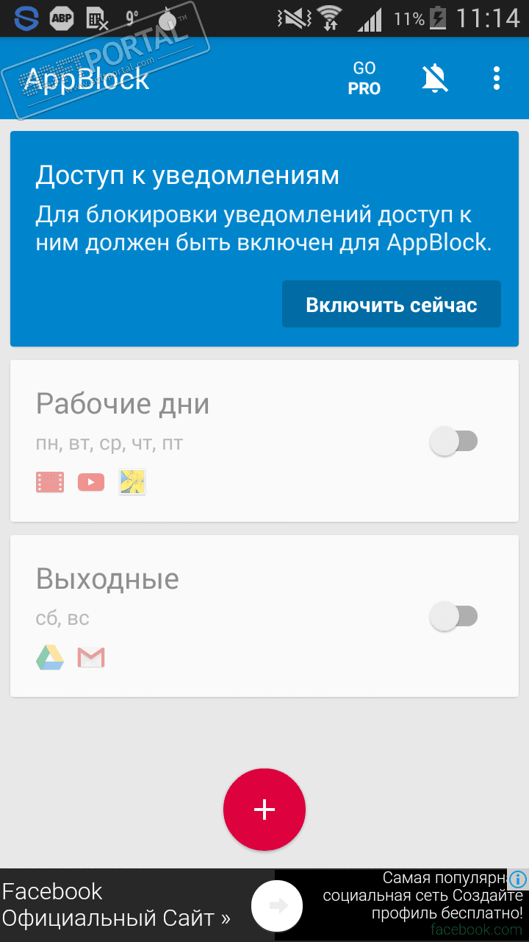
Task: Tap the muted notifications bell icon
Action: (x=434, y=78)
